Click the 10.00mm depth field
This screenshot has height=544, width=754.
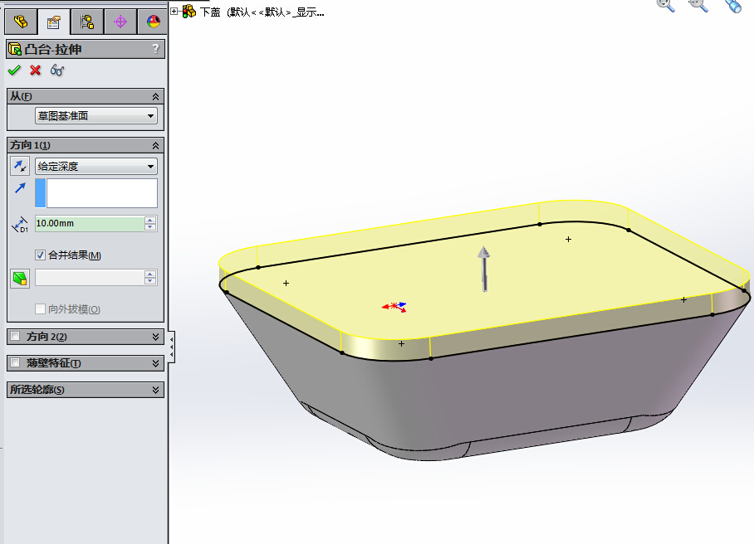(90, 223)
